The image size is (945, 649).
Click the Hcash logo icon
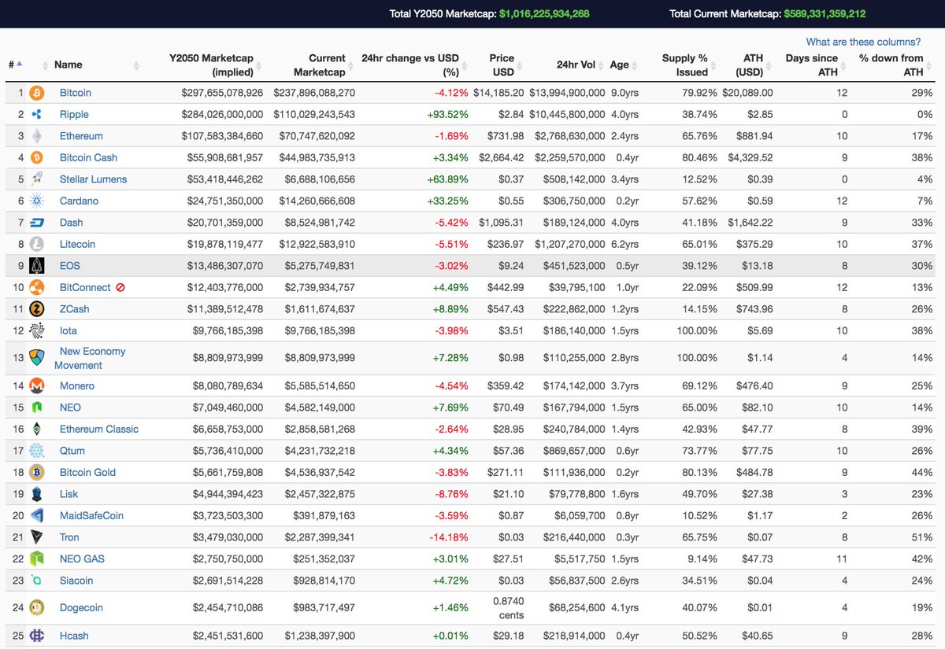pyautogui.click(x=37, y=636)
